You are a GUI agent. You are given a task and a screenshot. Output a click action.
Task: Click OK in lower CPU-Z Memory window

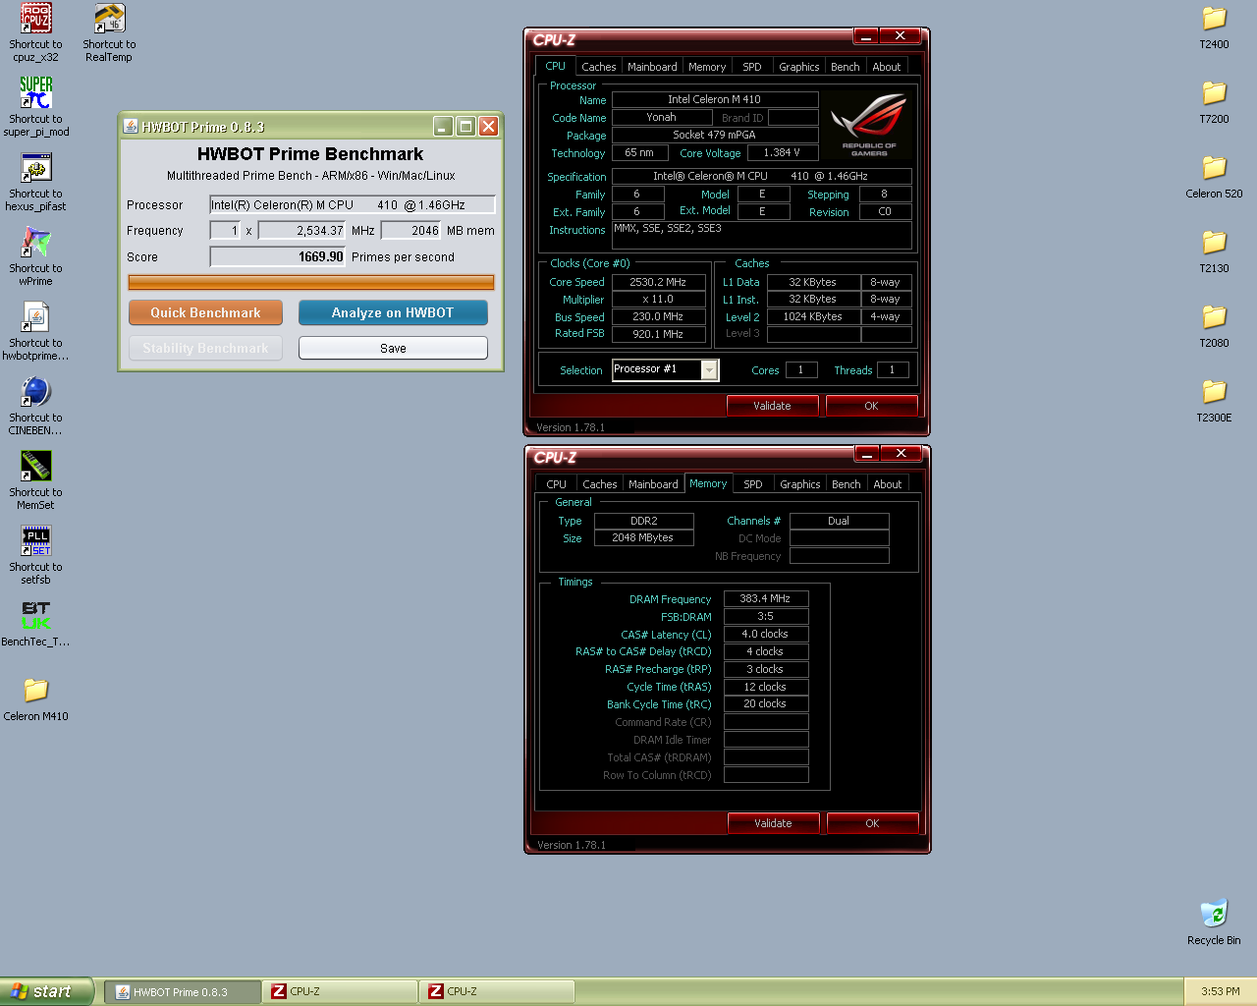pyautogui.click(x=873, y=823)
